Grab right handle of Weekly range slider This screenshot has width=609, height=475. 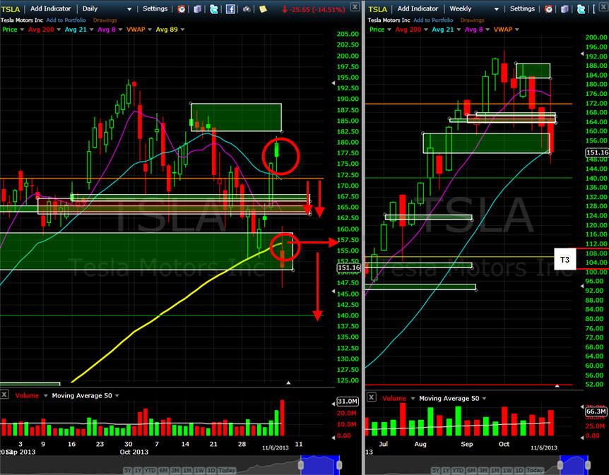point(588,464)
